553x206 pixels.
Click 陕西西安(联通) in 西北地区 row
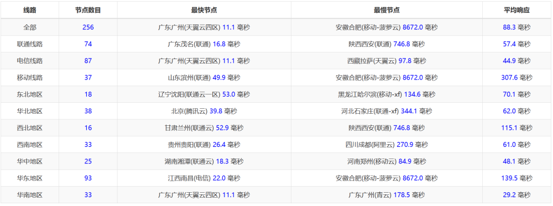tap(371, 128)
